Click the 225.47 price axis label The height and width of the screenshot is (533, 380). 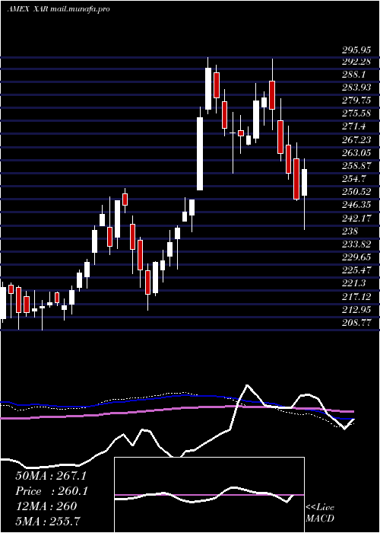click(356, 270)
